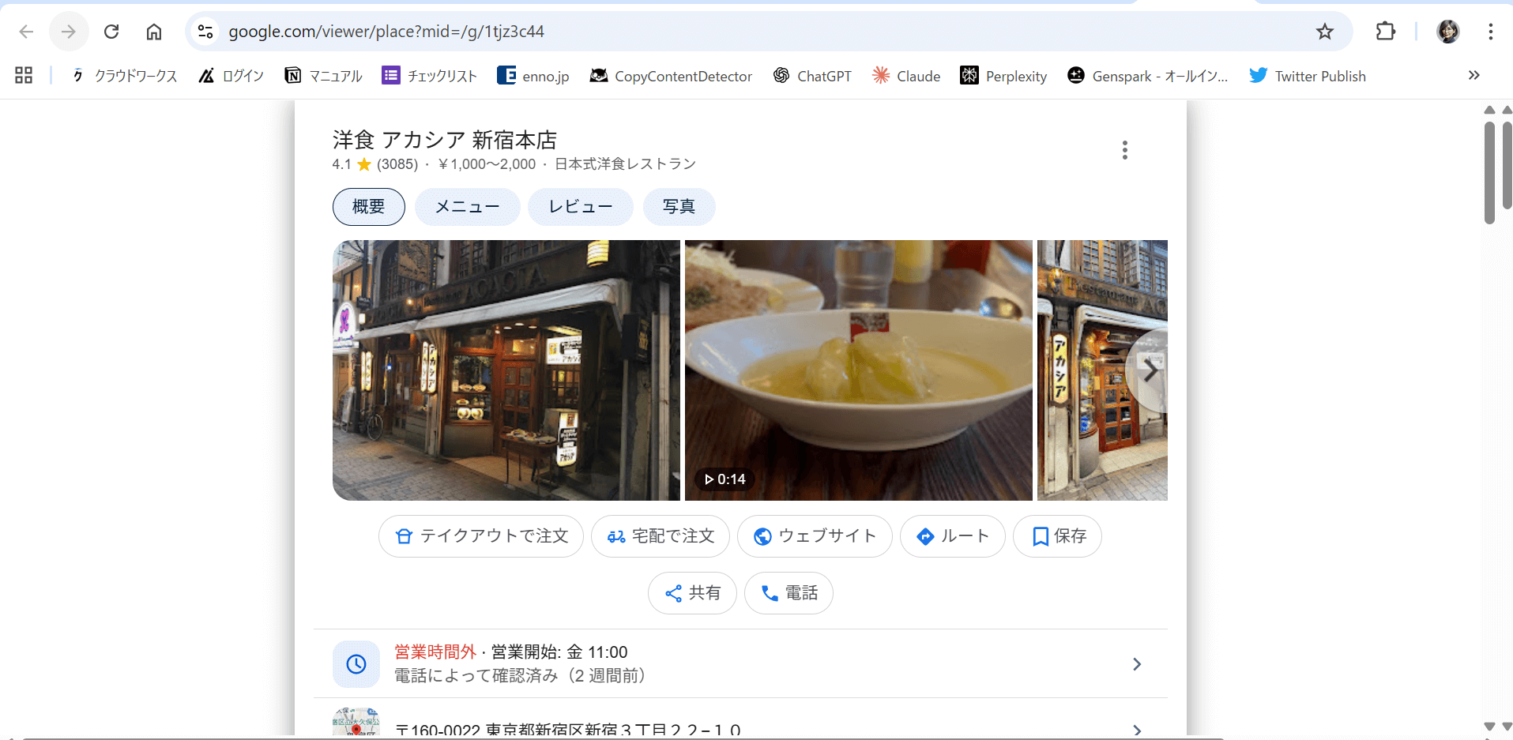Bookmark this page with the star icon
Screen dimensions: 1513x740
[x=1324, y=32]
